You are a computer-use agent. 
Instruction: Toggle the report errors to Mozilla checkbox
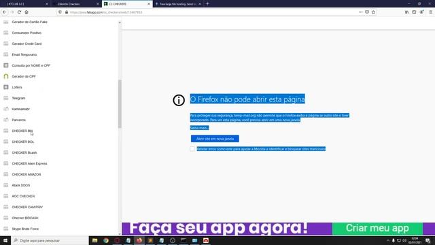(192, 149)
